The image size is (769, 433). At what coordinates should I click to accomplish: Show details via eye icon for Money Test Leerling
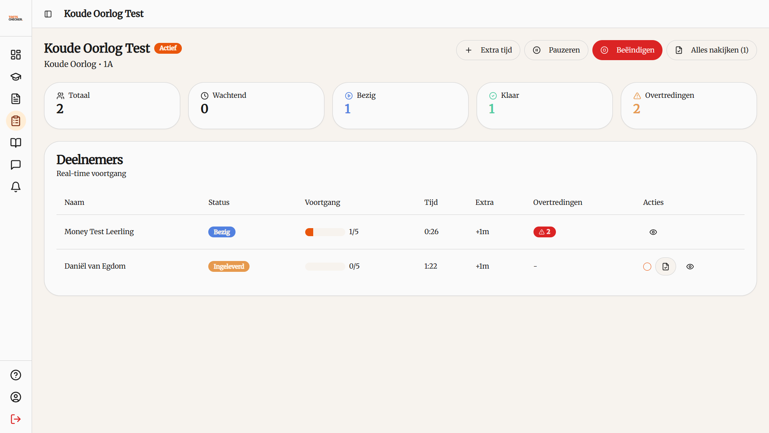tap(653, 232)
